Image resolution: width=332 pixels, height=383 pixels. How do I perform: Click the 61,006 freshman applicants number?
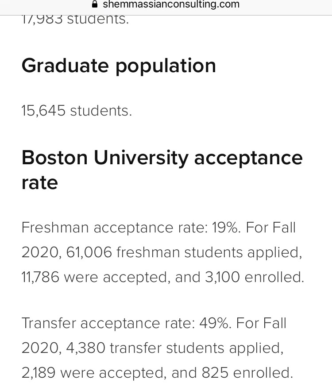pos(89,252)
